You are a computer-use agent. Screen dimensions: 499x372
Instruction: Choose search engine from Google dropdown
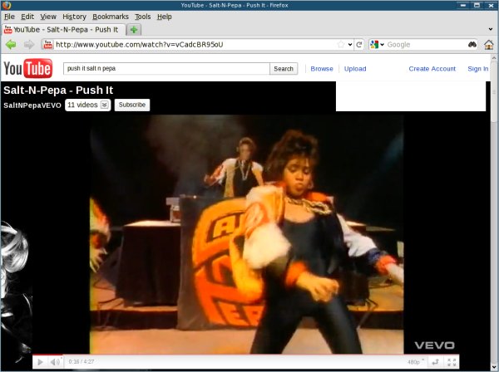pos(378,45)
